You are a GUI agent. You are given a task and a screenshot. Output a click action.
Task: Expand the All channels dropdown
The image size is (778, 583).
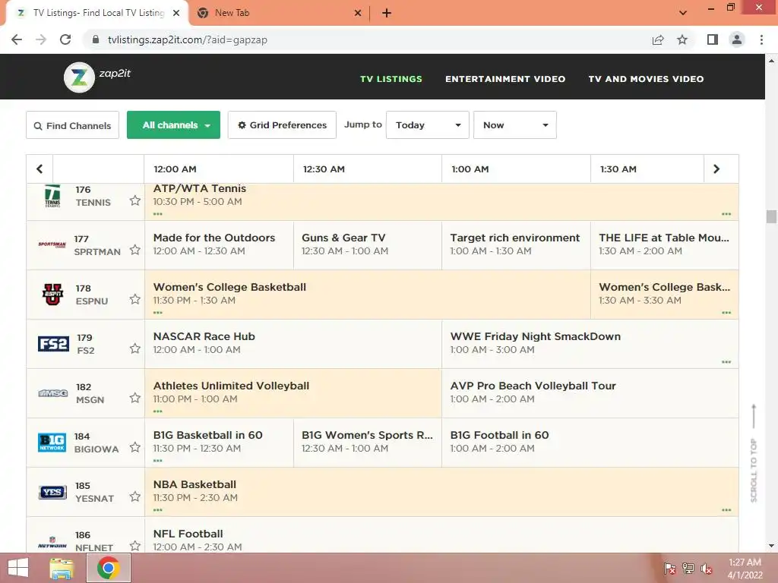coord(174,125)
